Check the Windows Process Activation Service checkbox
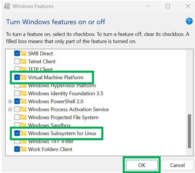 point(17,109)
